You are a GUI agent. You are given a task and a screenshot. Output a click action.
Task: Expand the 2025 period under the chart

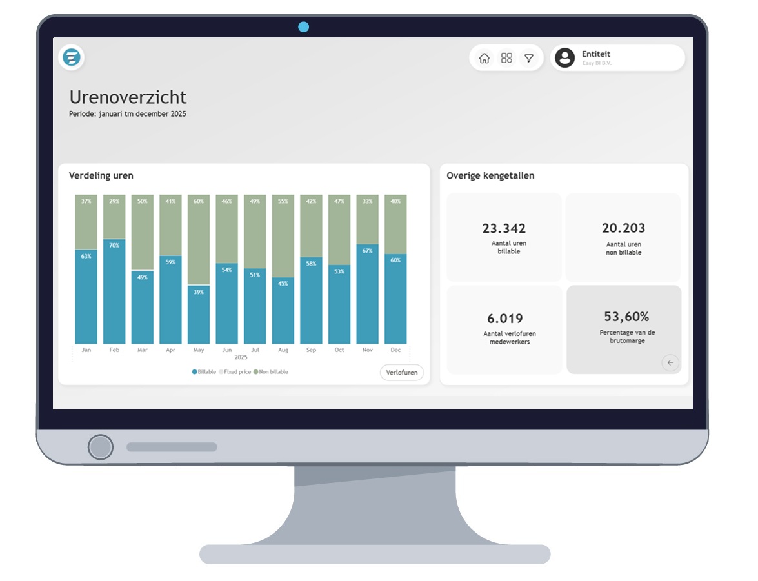pyautogui.click(x=241, y=357)
